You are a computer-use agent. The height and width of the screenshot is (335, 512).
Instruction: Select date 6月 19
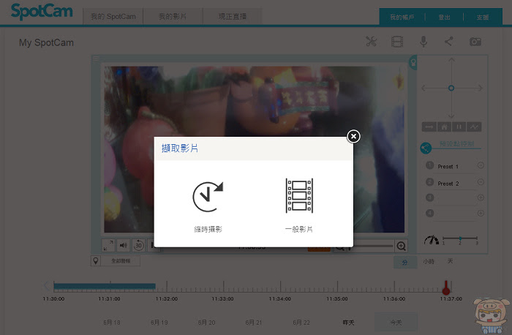point(159,323)
